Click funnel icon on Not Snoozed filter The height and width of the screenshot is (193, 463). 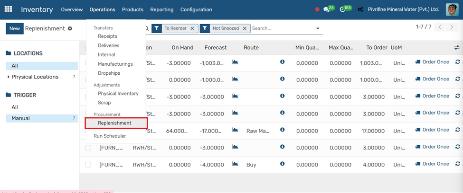click(205, 28)
